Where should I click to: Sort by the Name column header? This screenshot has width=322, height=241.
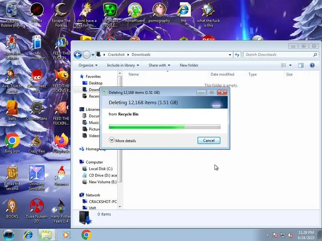coord(167,74)
